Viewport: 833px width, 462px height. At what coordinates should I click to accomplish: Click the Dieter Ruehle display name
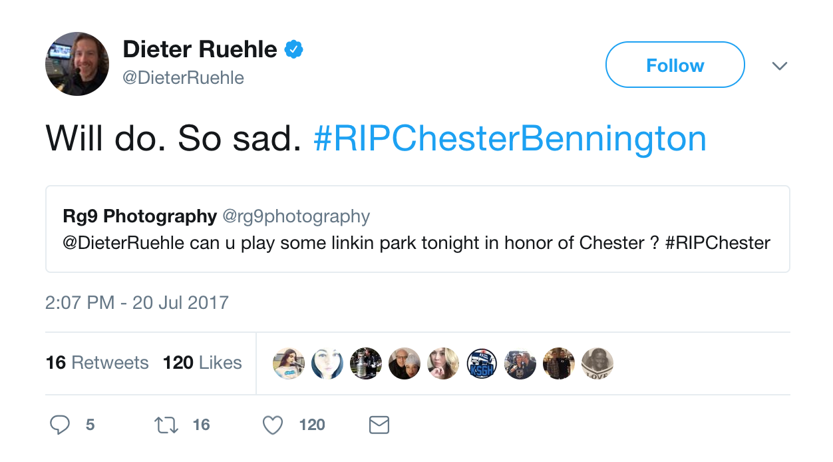point(200,49)
